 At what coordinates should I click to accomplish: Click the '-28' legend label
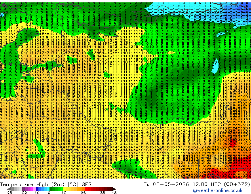pyautogui.click(x=8, y=192)
